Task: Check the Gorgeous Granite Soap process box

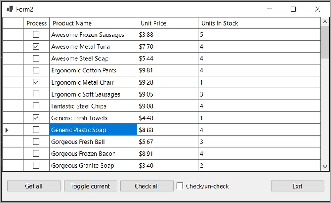Action: 36,165
